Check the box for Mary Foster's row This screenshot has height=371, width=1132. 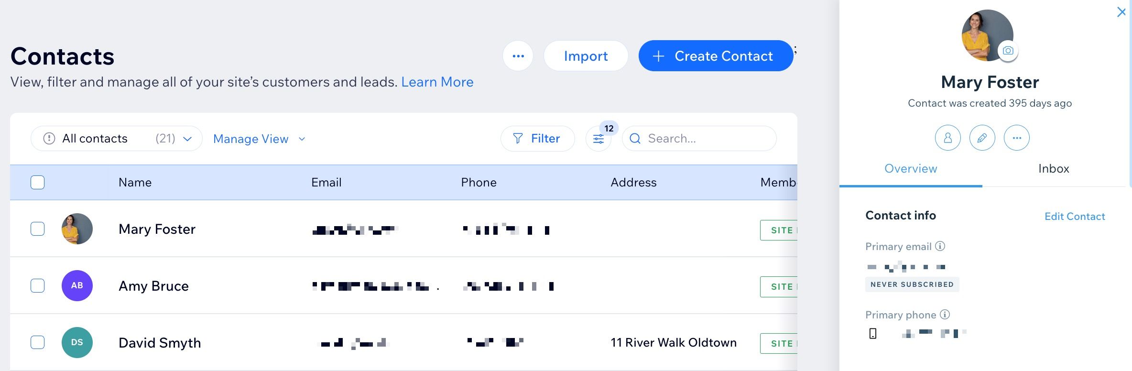[37, 229]
